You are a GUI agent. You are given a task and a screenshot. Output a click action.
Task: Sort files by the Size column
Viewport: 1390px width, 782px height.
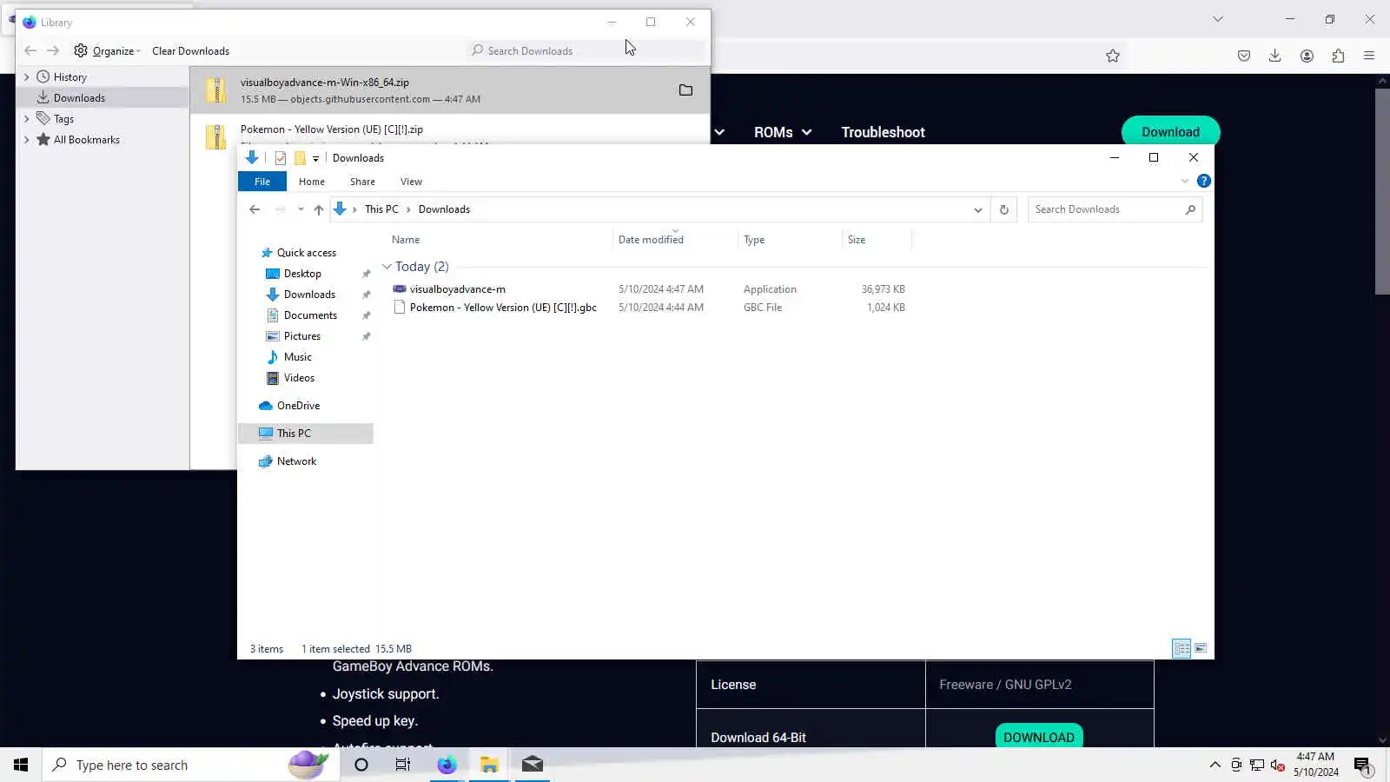[877, 240]
